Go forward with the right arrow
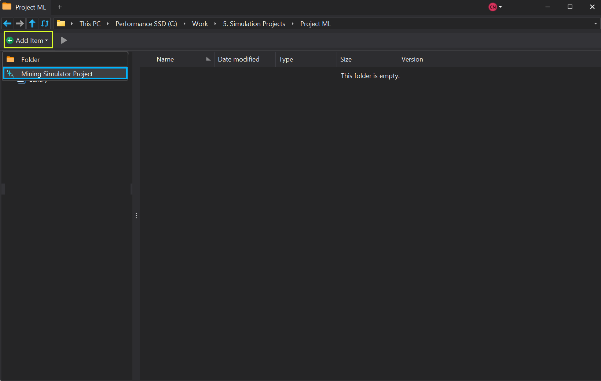The width and height of the screenshot is (601, 381). point(20,24)
